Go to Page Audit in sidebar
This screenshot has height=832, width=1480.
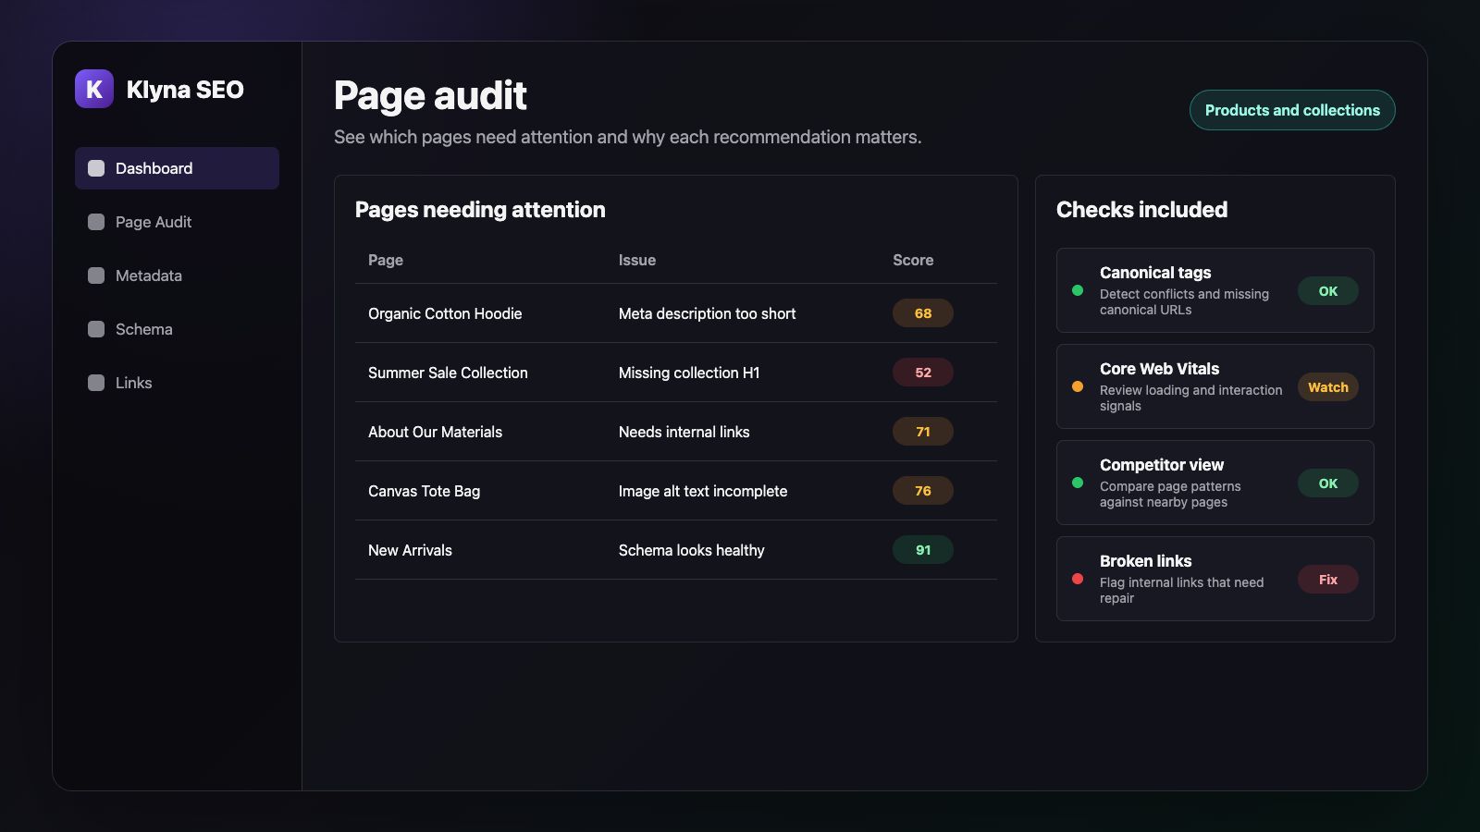point(177,222)
